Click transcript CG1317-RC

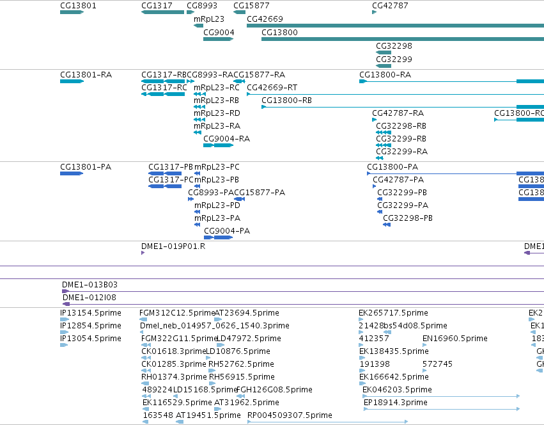[x=164, y=88]
